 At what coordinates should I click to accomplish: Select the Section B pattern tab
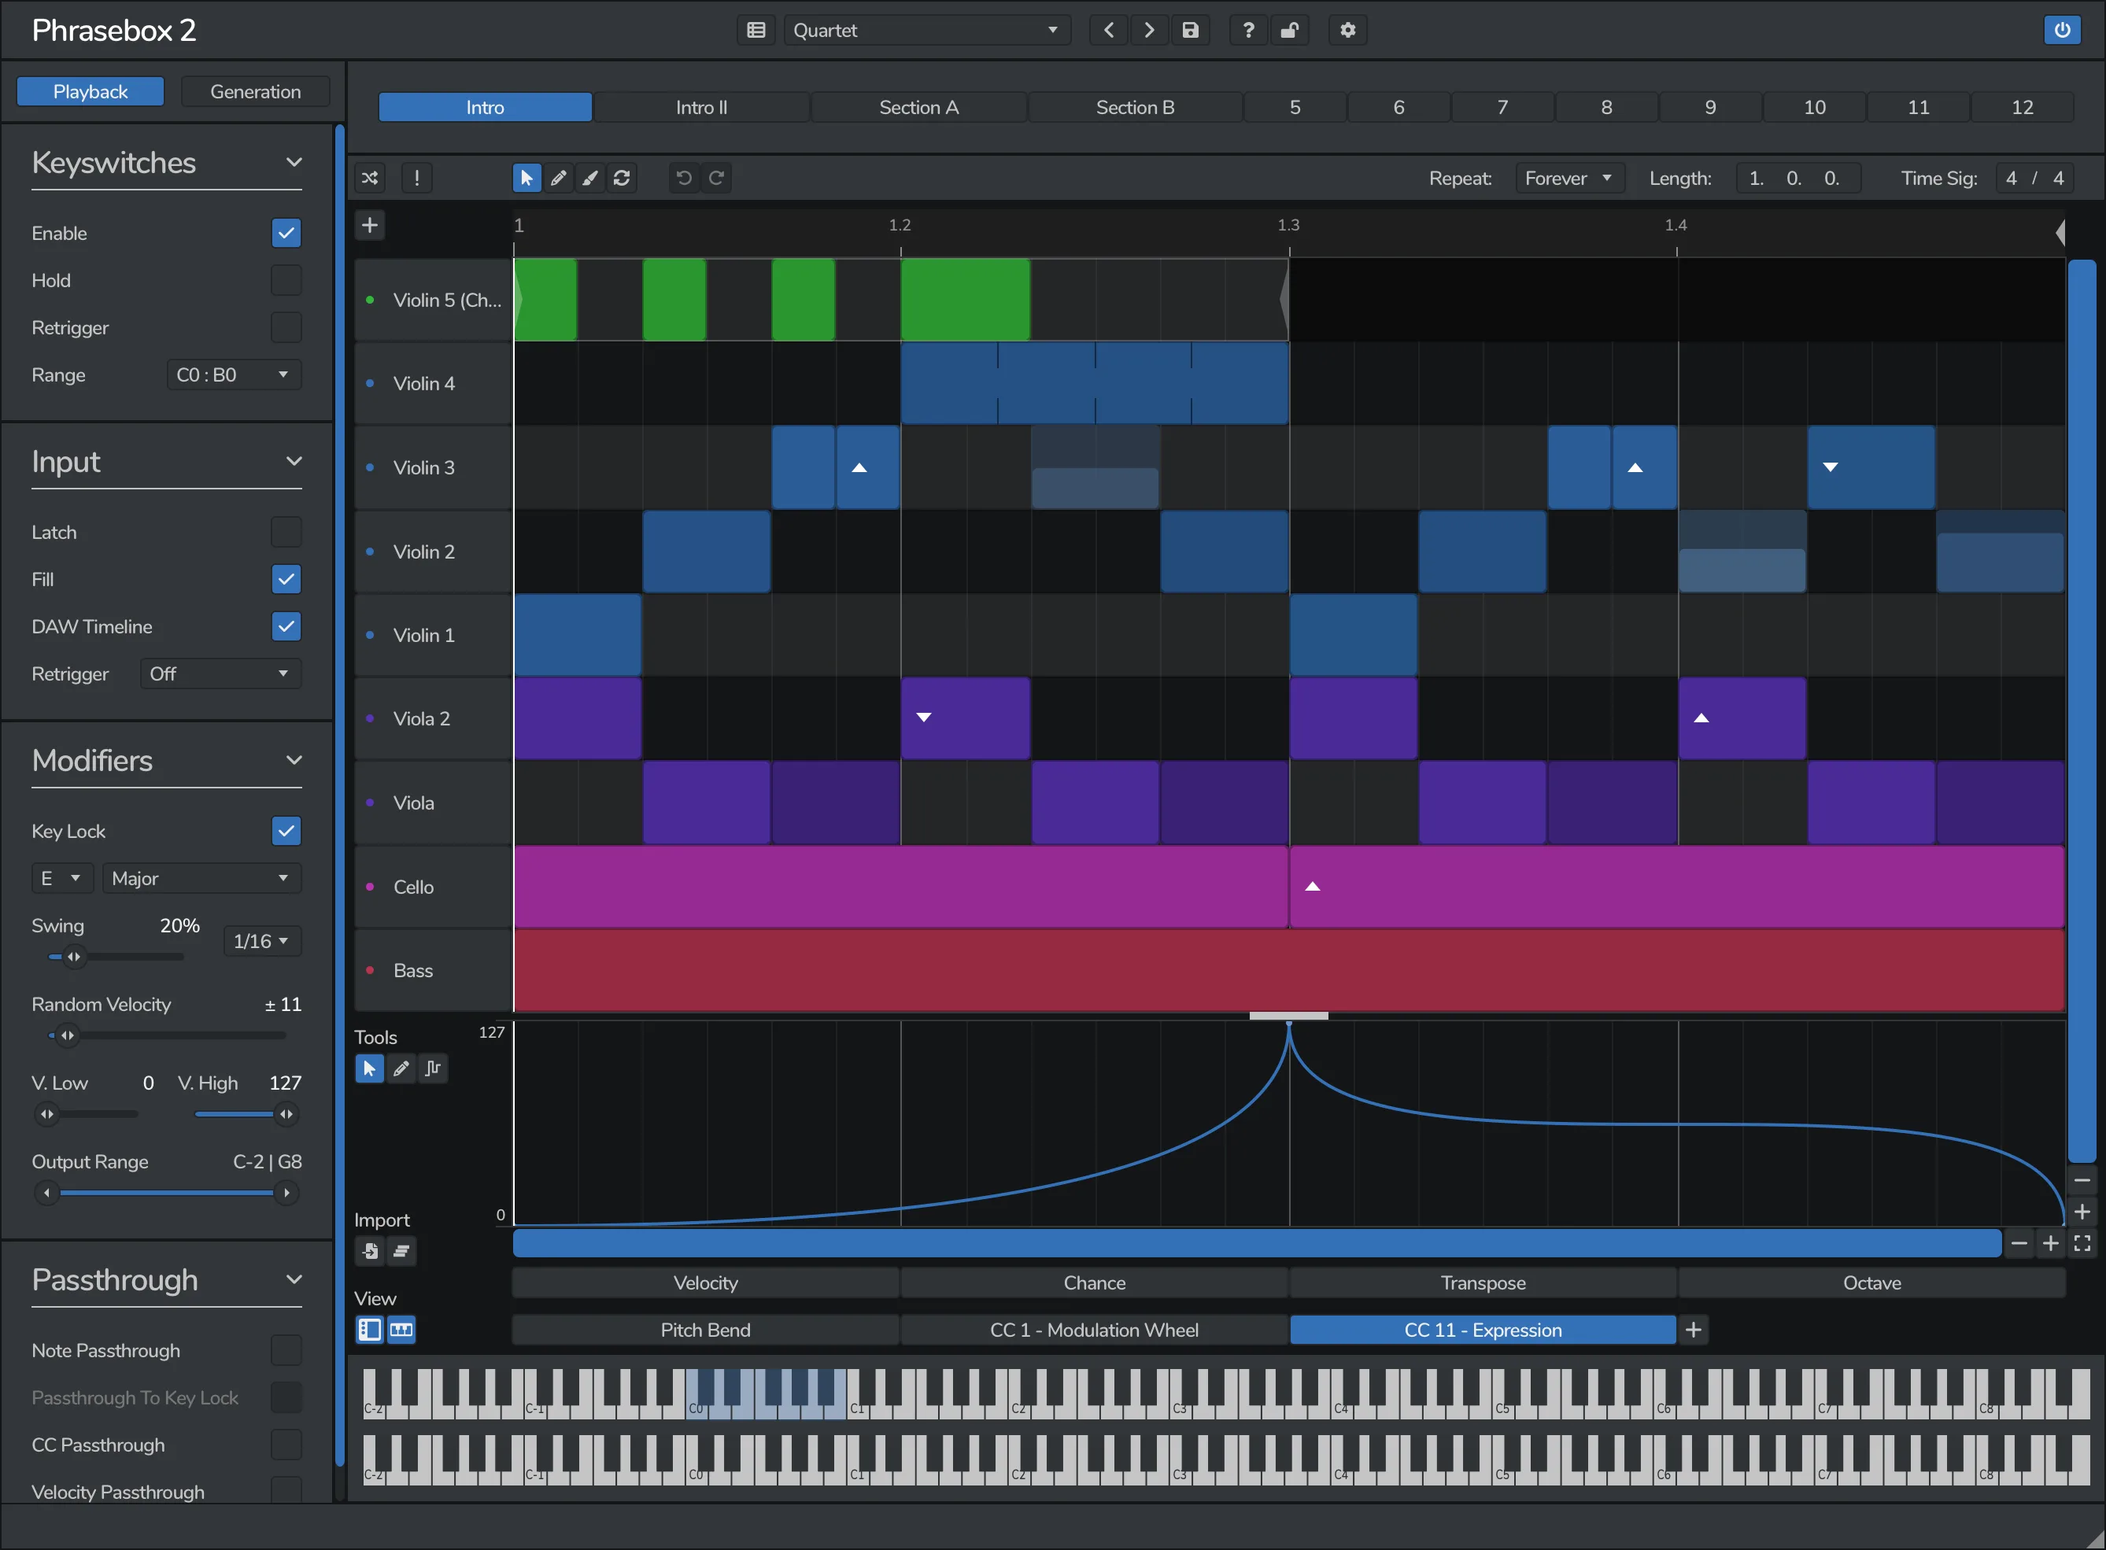click(1135, 107)
